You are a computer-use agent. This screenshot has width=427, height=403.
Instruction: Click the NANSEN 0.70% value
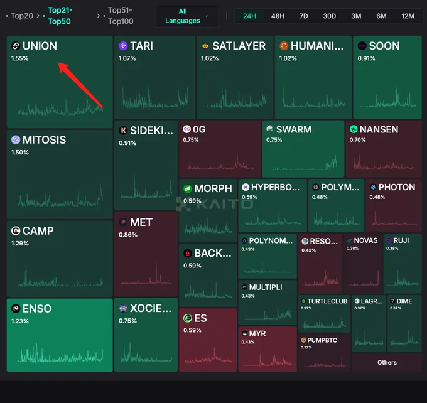[357, 140]
